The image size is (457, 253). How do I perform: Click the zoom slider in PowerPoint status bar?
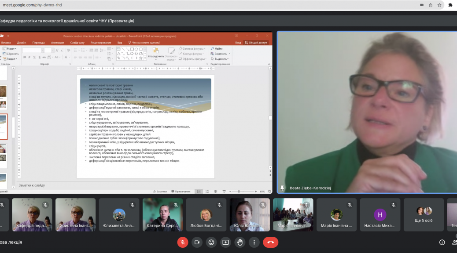coord(243,192)
